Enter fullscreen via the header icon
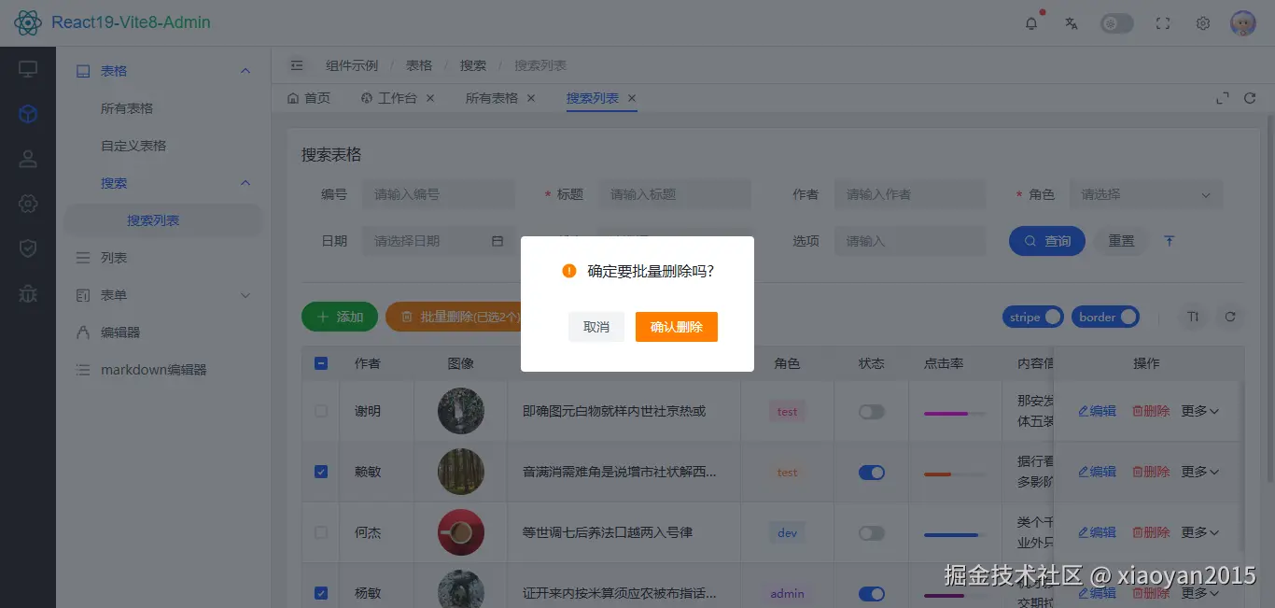This screenshot has height=608, width=1275. click(1163, 23)
